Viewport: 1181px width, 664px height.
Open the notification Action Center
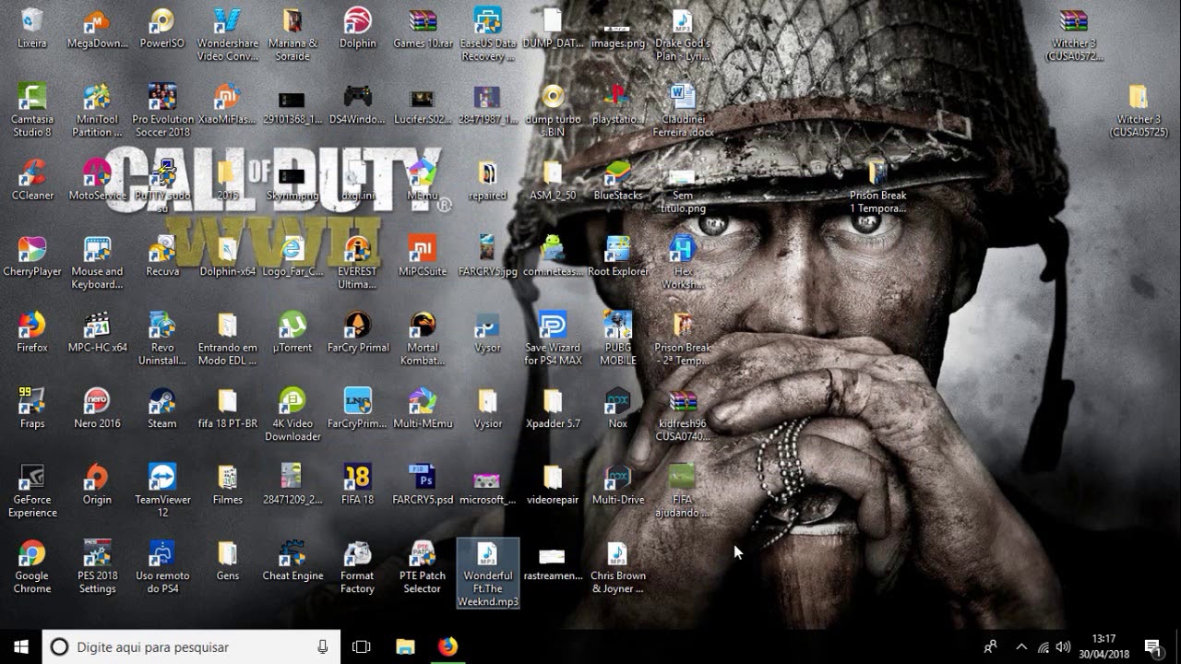pos(1152,646)
